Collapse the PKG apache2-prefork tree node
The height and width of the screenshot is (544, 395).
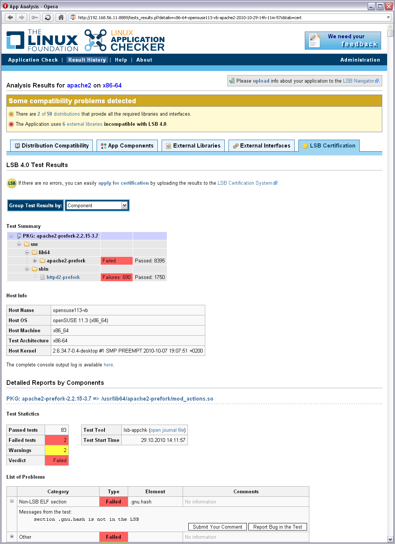11,236
